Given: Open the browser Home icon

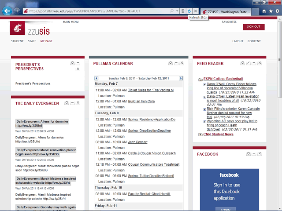Looking at the screenshot, I should [264, 11].
